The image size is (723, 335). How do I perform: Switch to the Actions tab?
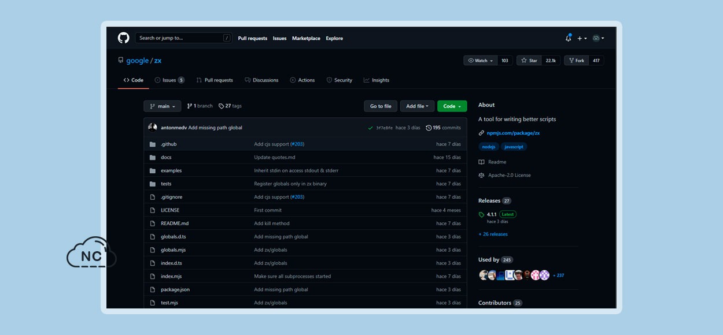[303, 80]
